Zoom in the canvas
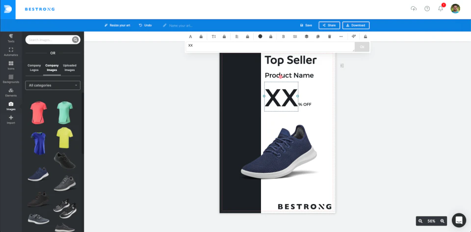Image resolution: width=471 pixels, height=232 pixels. (x=442, y=221)
